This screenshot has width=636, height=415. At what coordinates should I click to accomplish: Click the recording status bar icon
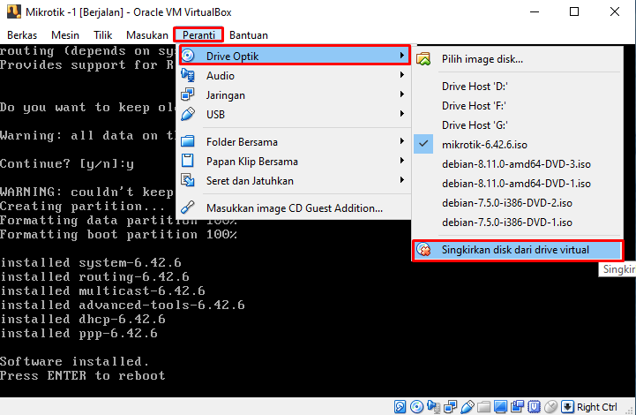[517, 406]
